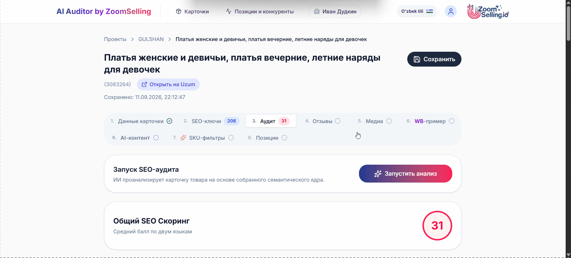The width and height of the screenshot is (571, 258).
Task: Select the Иван Дудкин shop button
Action: [x=335, y=12]
